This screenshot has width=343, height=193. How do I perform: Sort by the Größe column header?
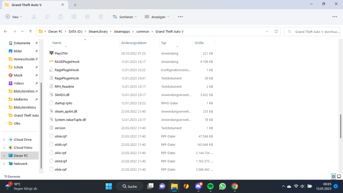pyautogui.click(x=199, y=43)
